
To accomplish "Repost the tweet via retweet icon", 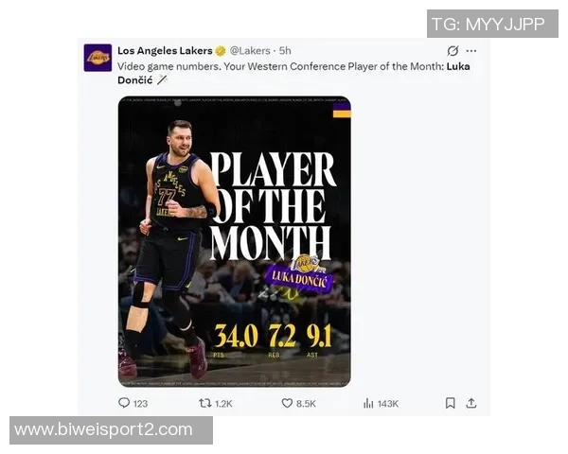I will (205, 403).
